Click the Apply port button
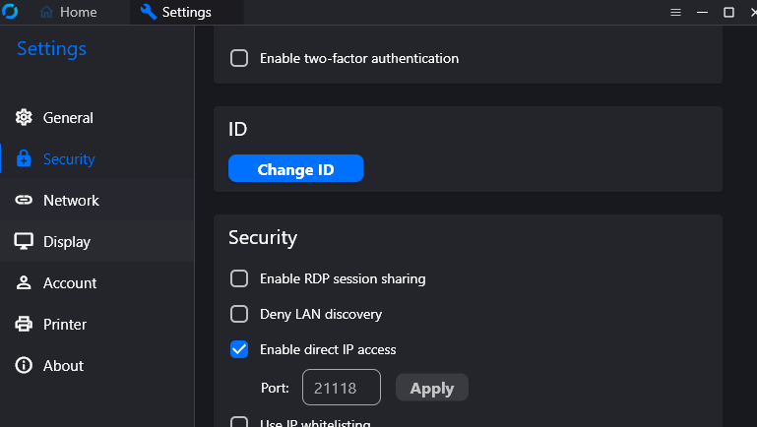 [x=431, y=388]
